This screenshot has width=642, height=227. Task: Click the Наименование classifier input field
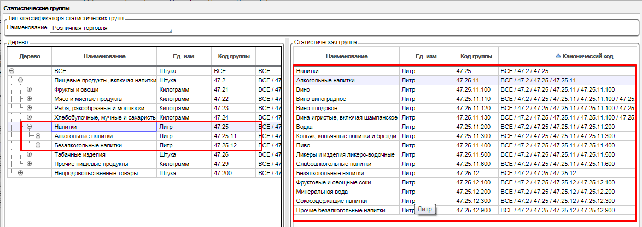[110, 28]
